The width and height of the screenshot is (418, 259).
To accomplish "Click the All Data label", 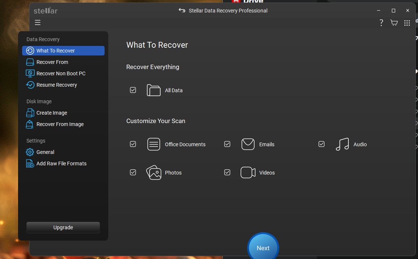I will tap(174, 90).
